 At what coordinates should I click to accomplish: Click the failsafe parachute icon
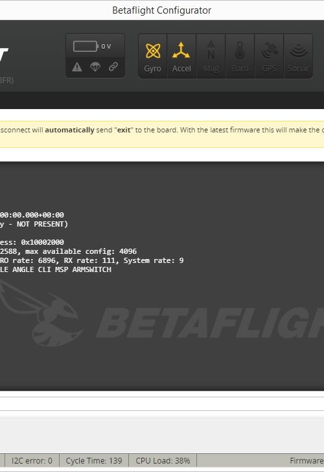95,67
